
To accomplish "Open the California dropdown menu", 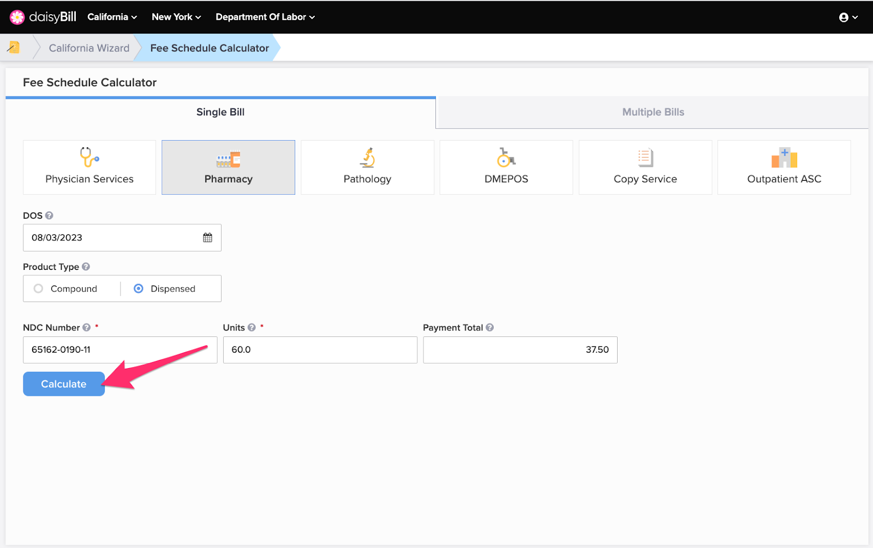I will coord(112,17).
